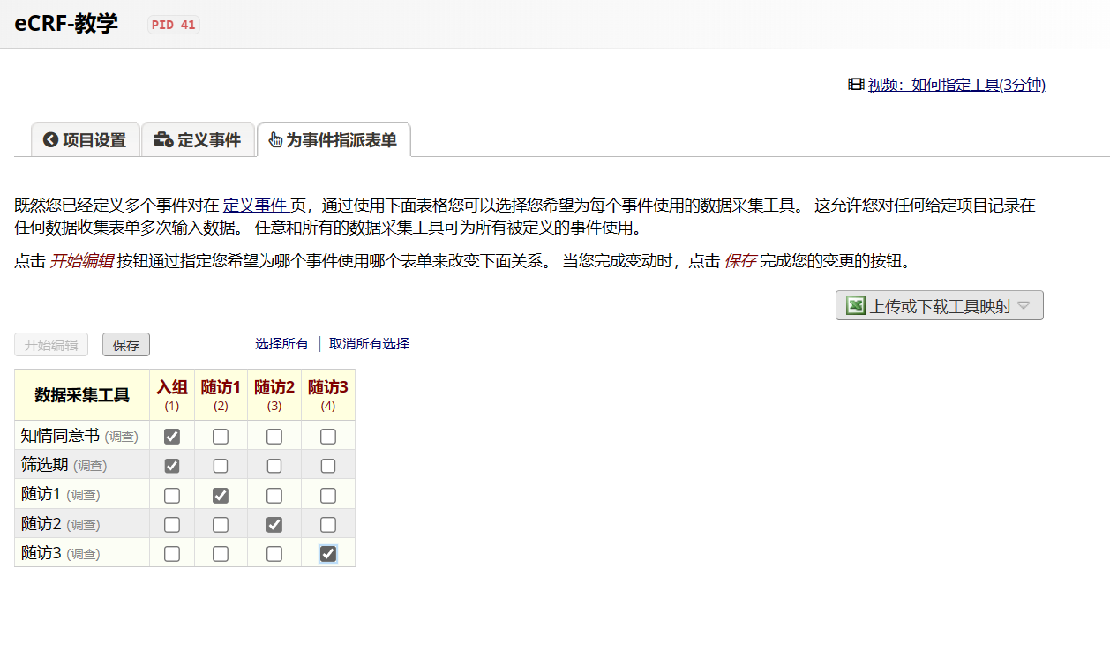The height and width of the screenshot is (666, 1110).
Task: Click the video camera icon before the 视频 link
Action: 854,85
